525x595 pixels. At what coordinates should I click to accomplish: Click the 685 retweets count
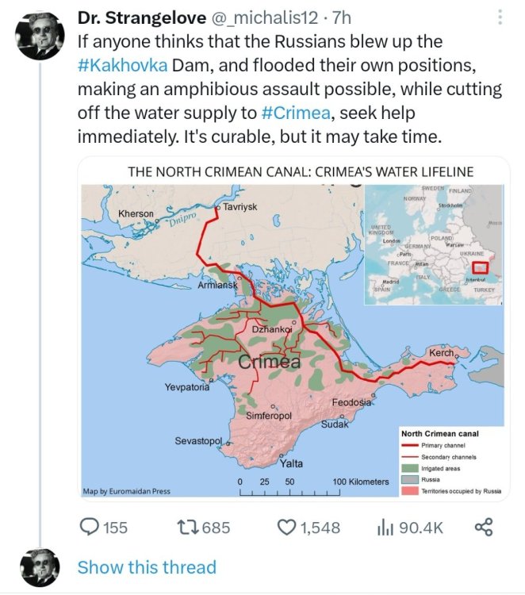(216, 528)
